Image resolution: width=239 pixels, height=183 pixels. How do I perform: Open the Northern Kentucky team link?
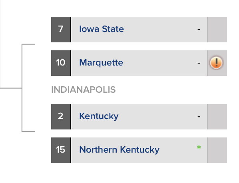pos(119,150)
